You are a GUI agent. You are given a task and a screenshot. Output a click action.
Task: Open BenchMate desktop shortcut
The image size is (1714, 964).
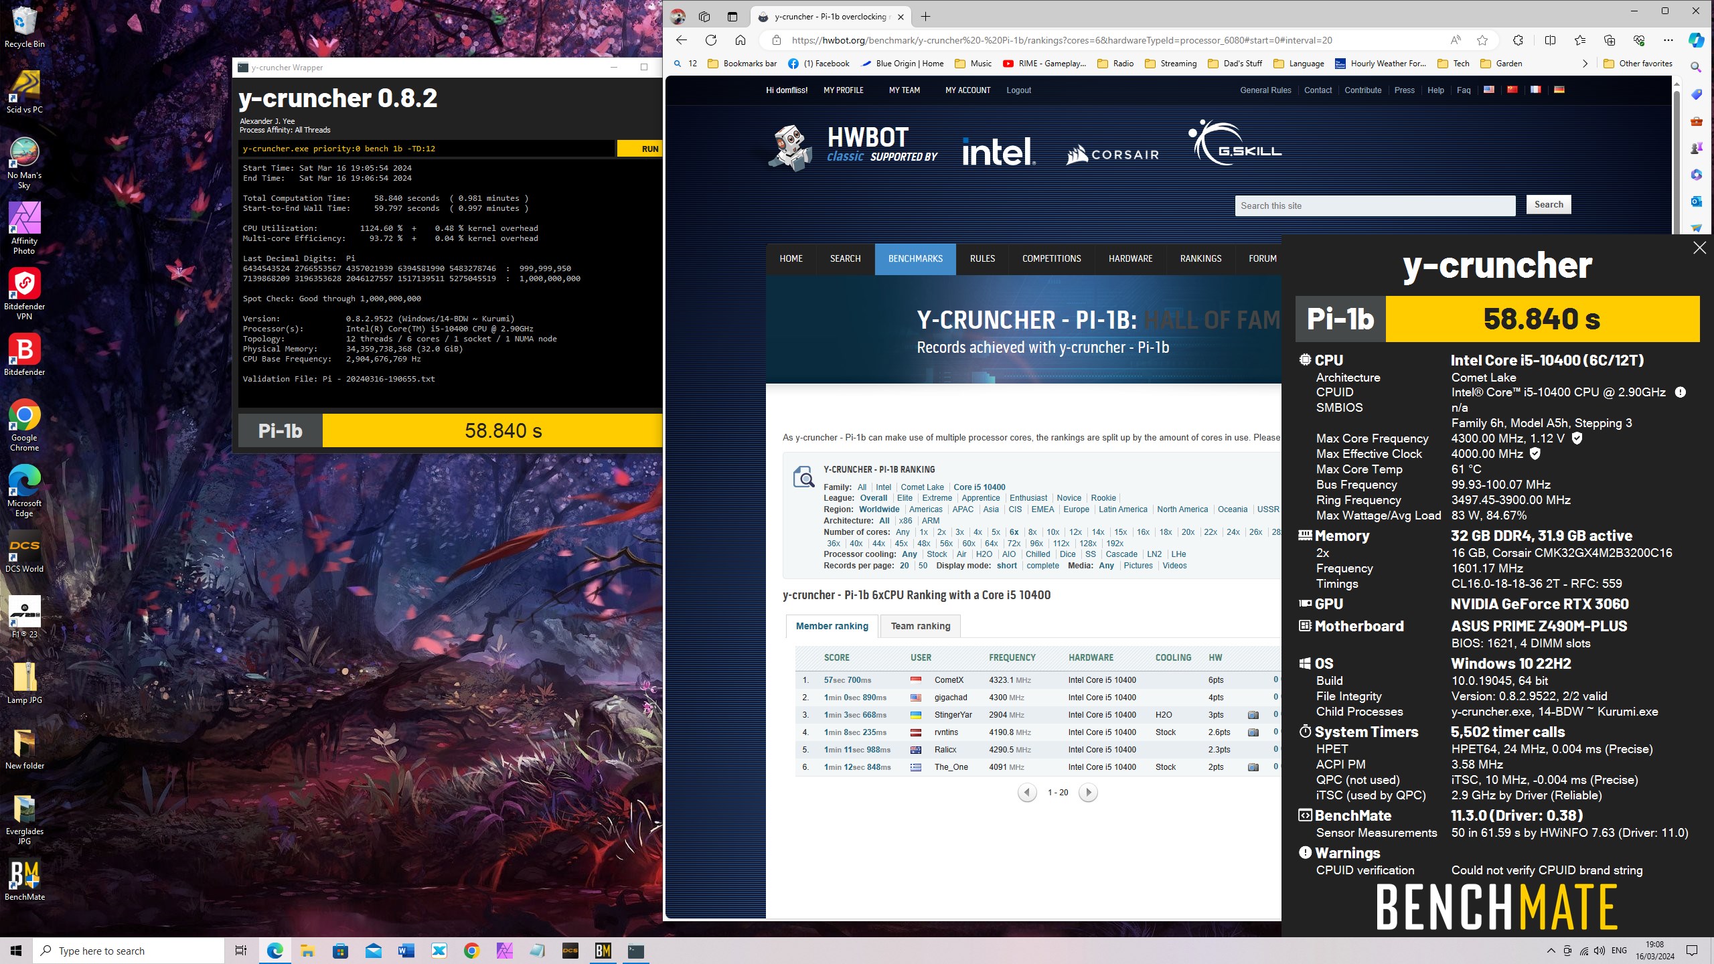[24, 880]
